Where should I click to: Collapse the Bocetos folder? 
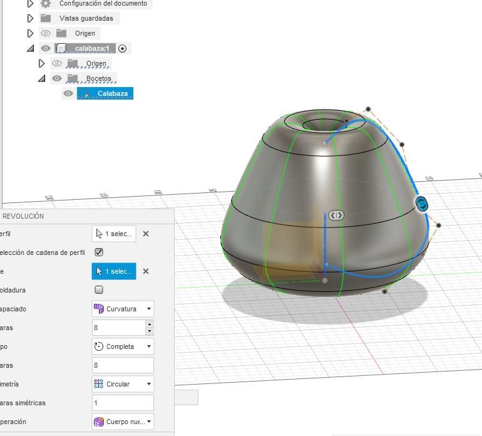point(41,78)
